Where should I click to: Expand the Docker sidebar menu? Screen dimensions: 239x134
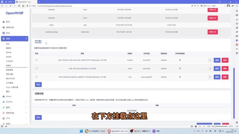[x=15, y=102]
